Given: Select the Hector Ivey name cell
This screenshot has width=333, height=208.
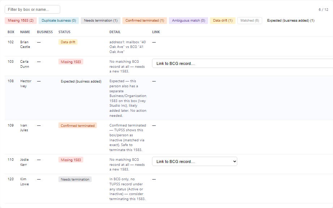Looking at the screenshot, I should 26,84.
